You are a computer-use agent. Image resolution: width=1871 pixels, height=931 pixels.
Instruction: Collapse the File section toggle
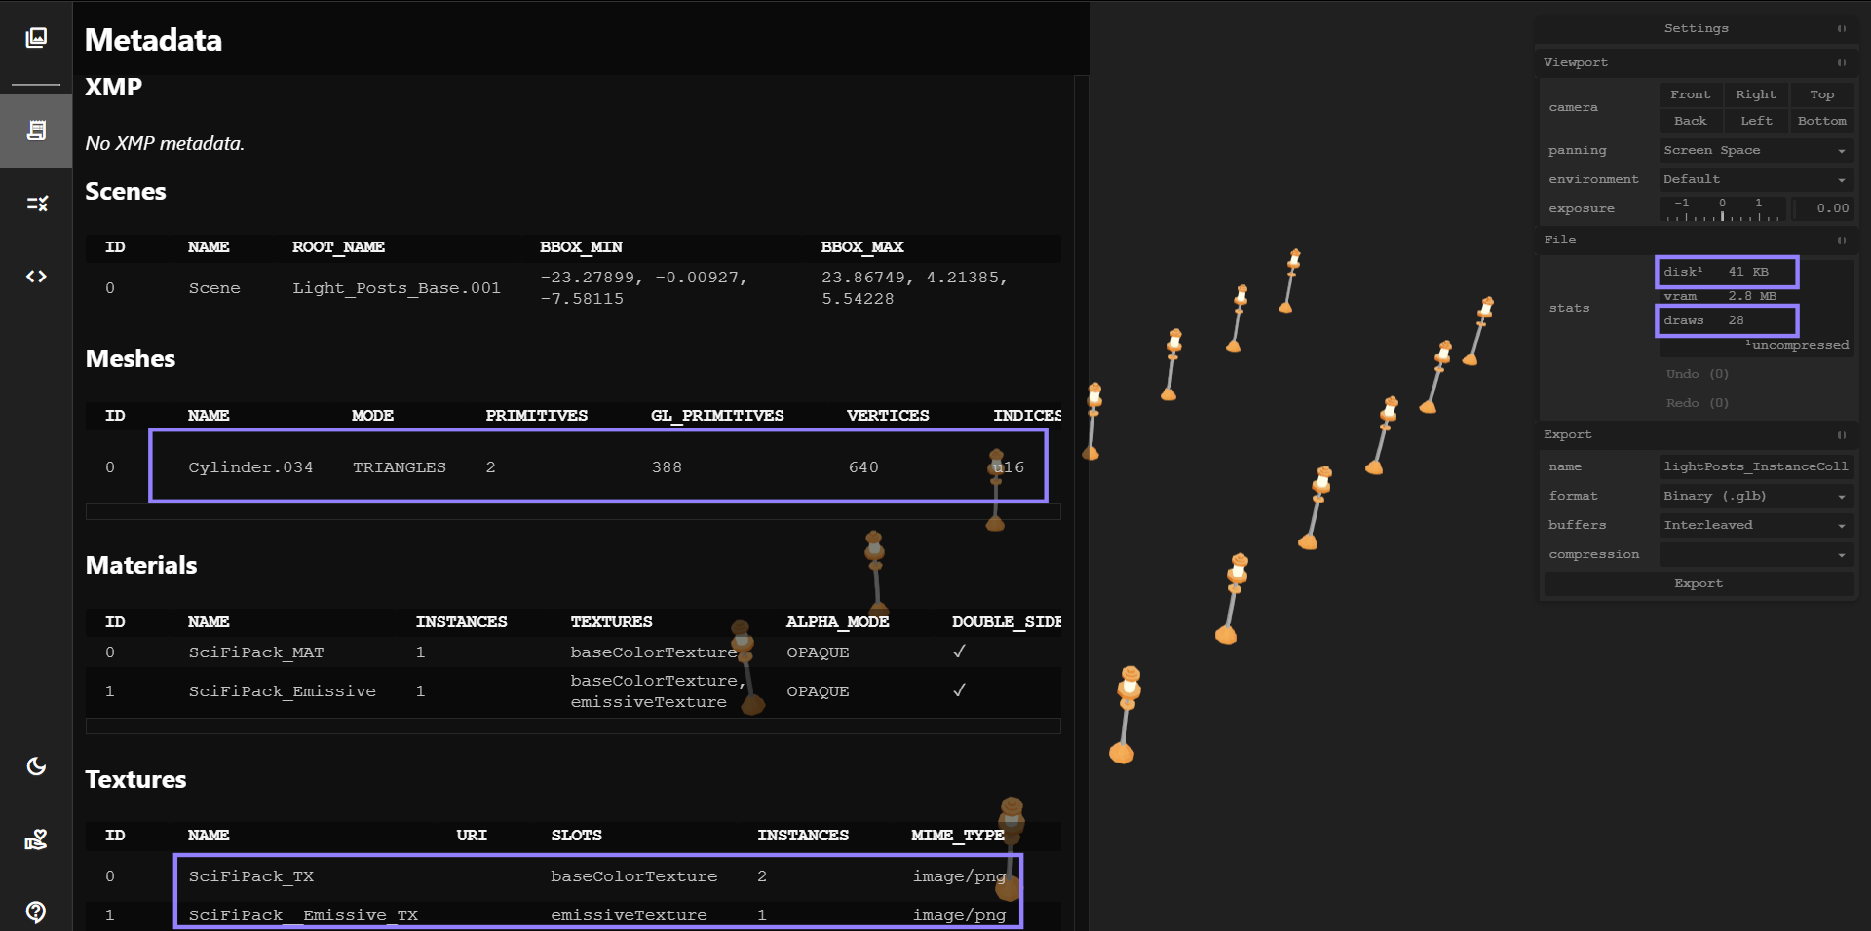point(1841,241)
